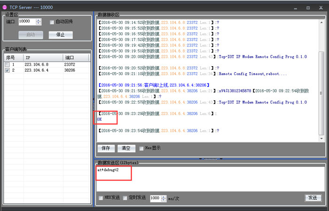This screenshot has width=329, height=211.
Task: Enable the 自动回传 auto-reply checkbox
Action: point(52,22)
